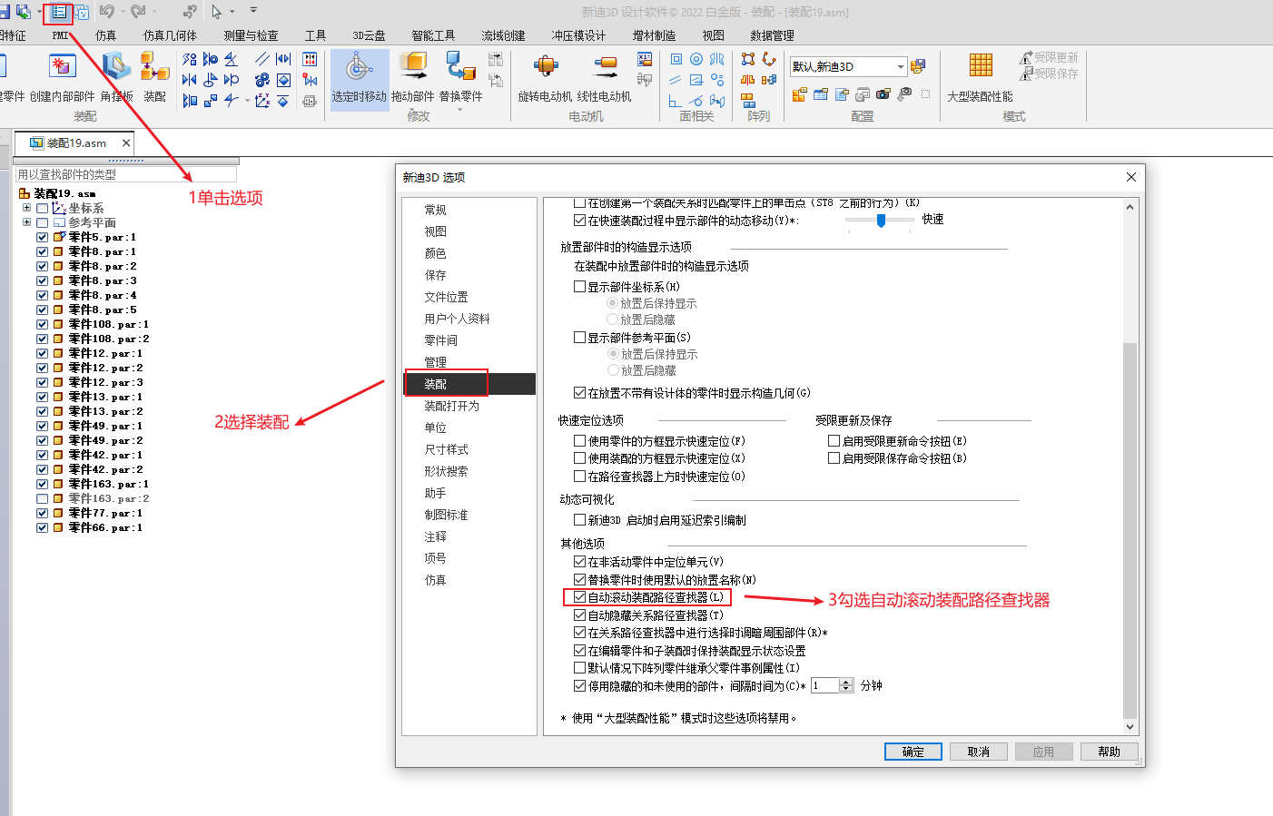The height and width of the screenshot is (816, 1273).
Task: Open the X1= variables table icon
Action: (x=645, y=59)
